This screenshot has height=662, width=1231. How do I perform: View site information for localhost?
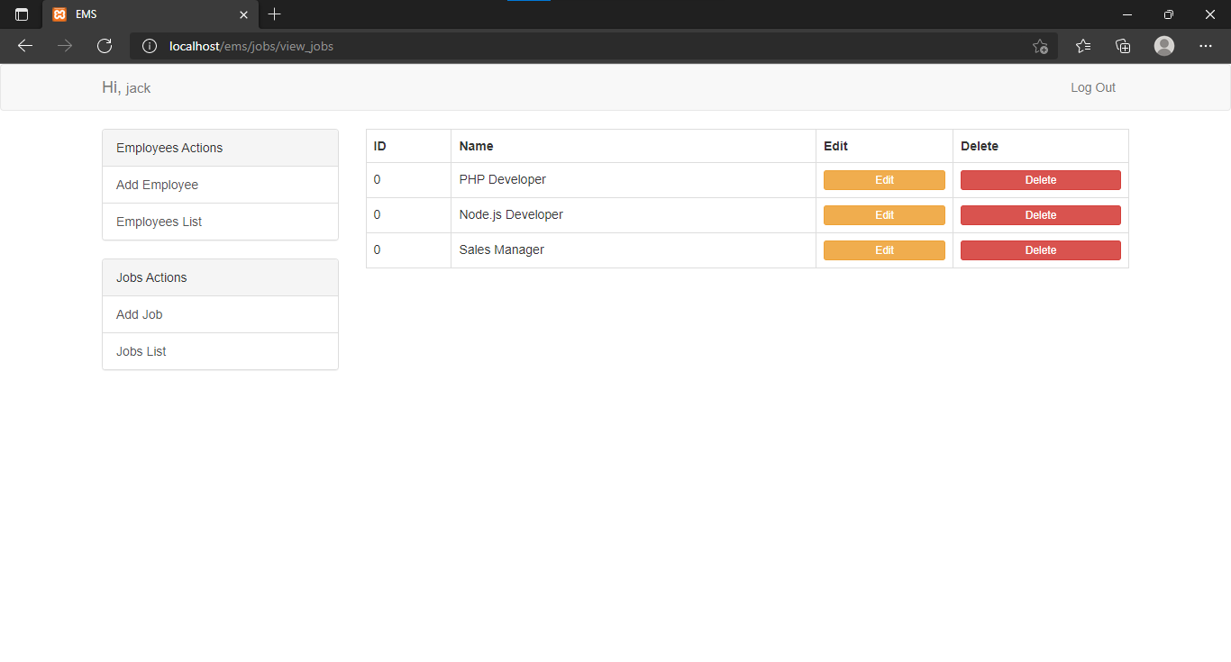point(149,46)
